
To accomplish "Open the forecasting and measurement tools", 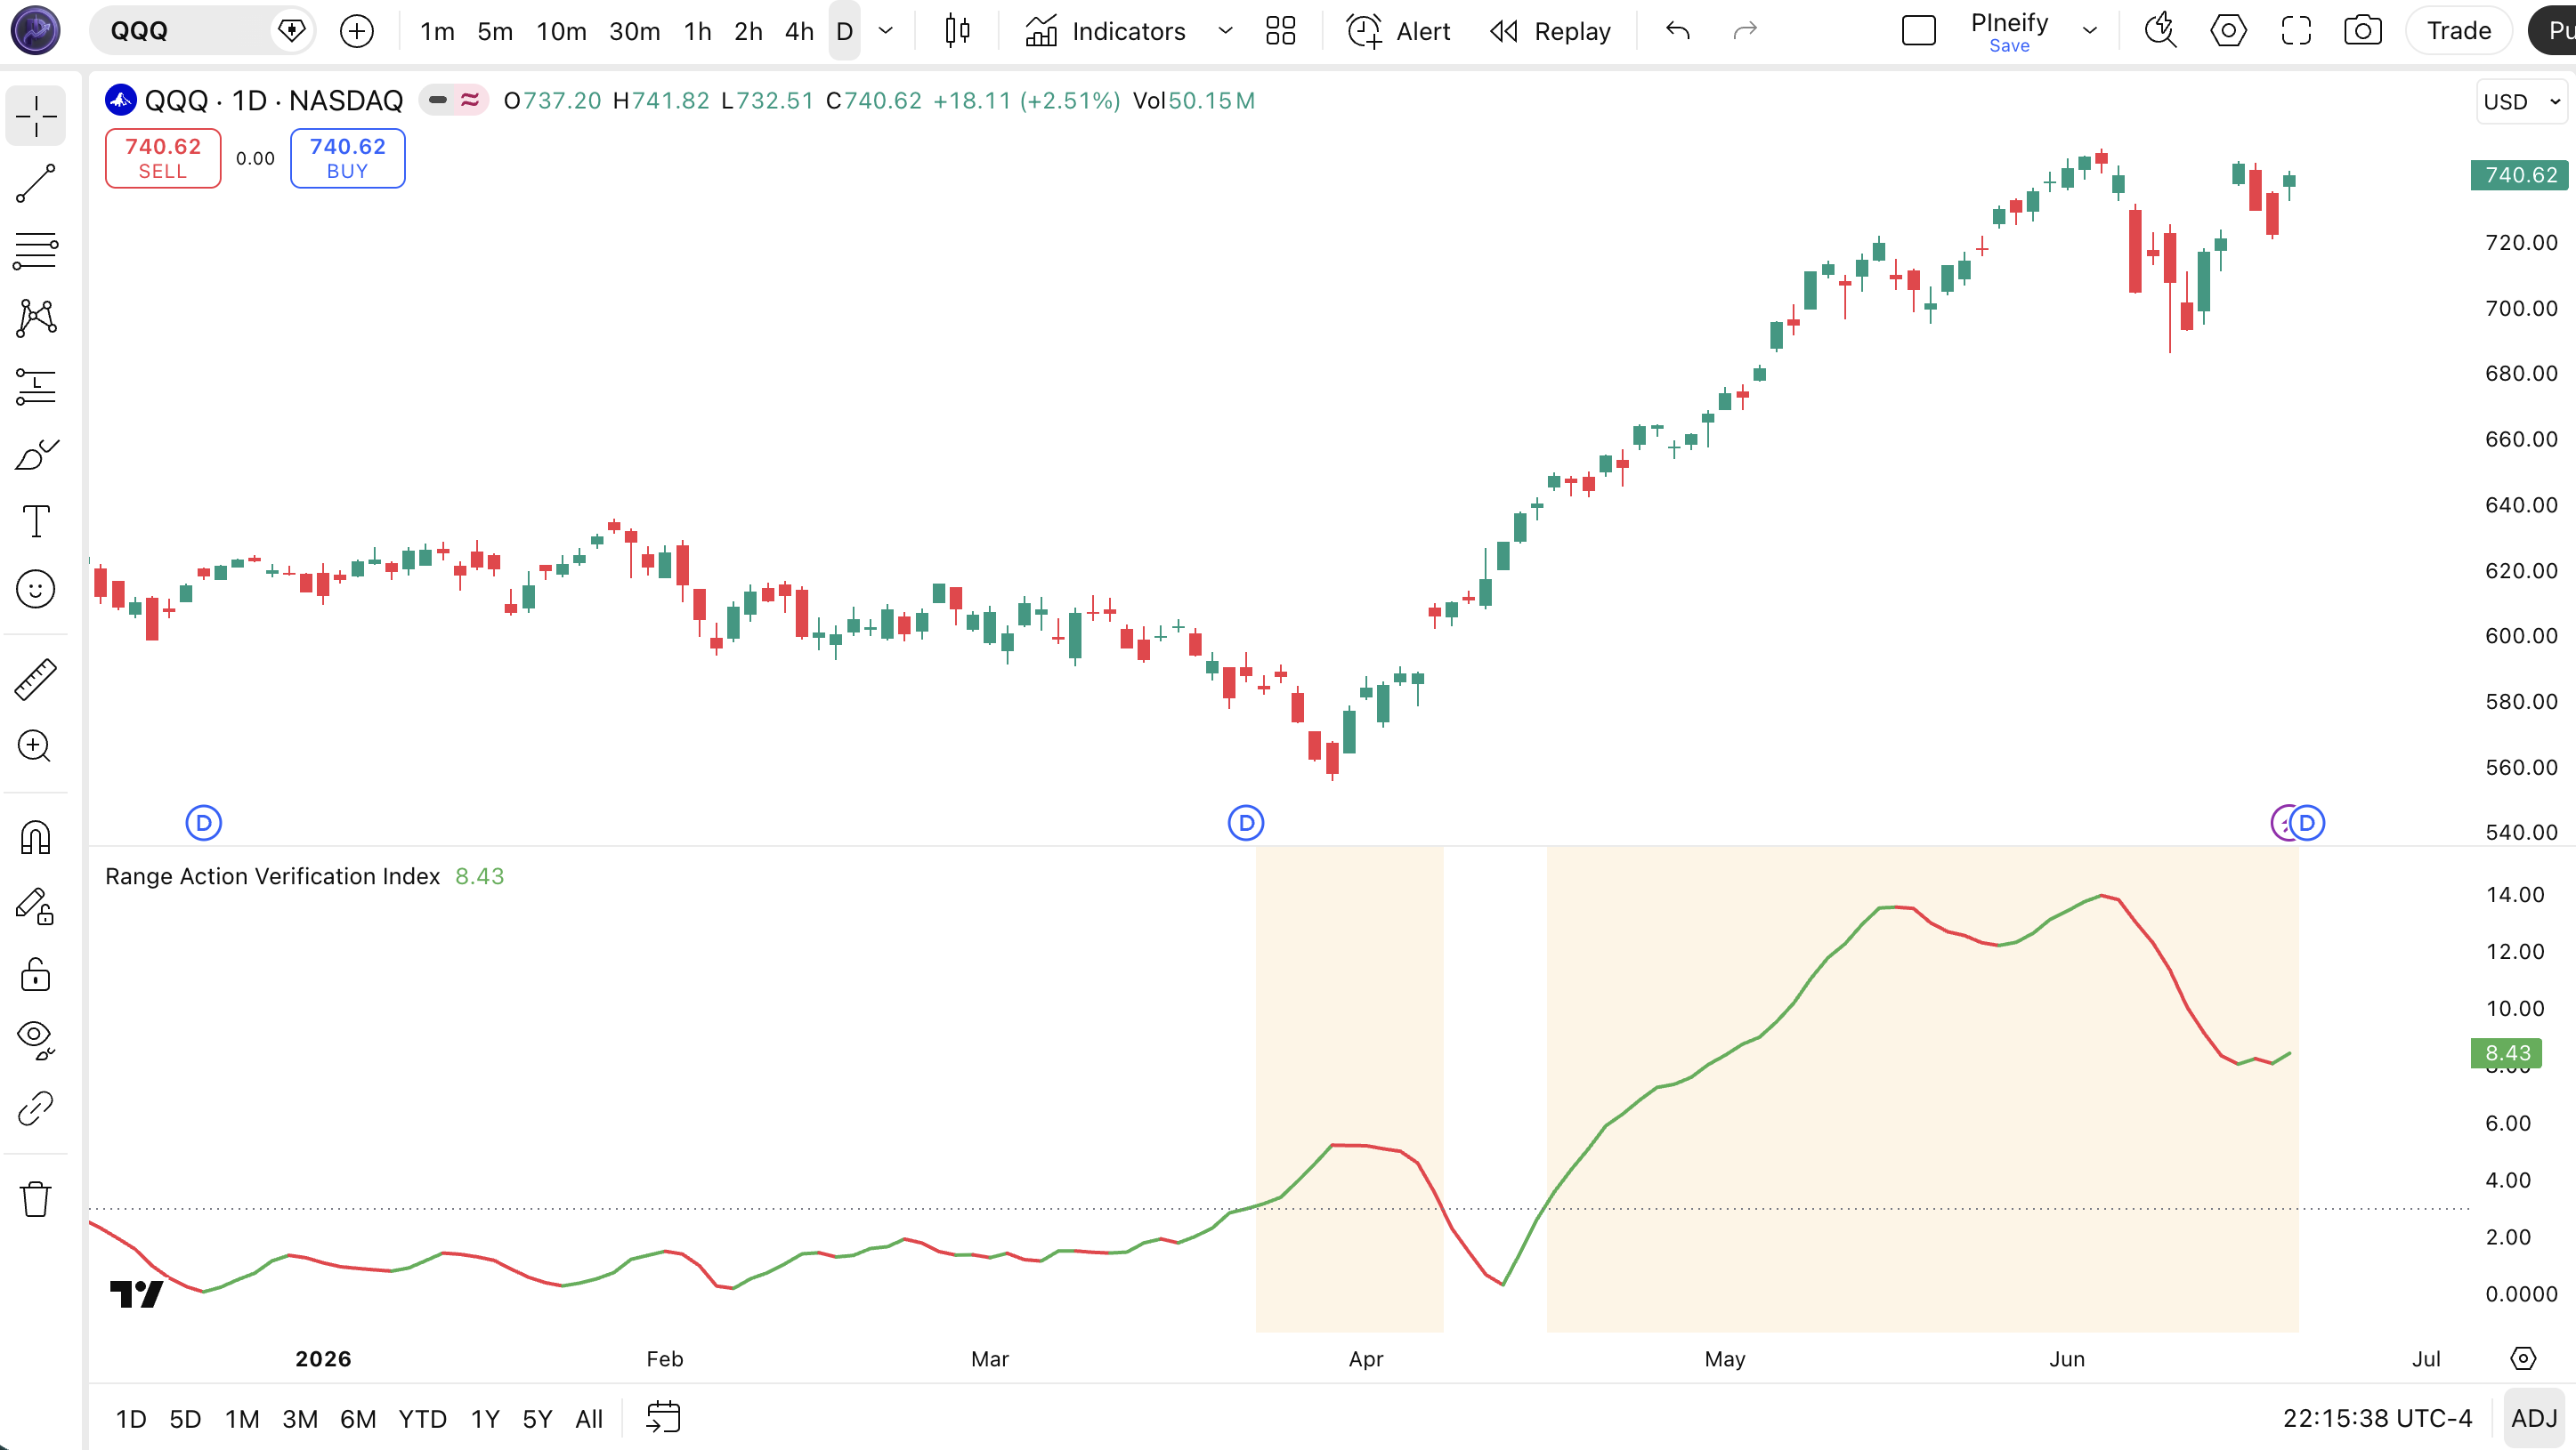I will pos(36,387).
